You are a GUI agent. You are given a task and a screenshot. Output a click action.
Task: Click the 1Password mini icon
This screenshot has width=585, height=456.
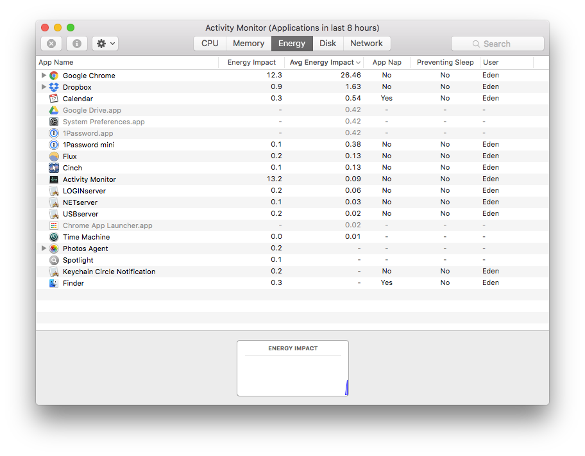[54, 145]
